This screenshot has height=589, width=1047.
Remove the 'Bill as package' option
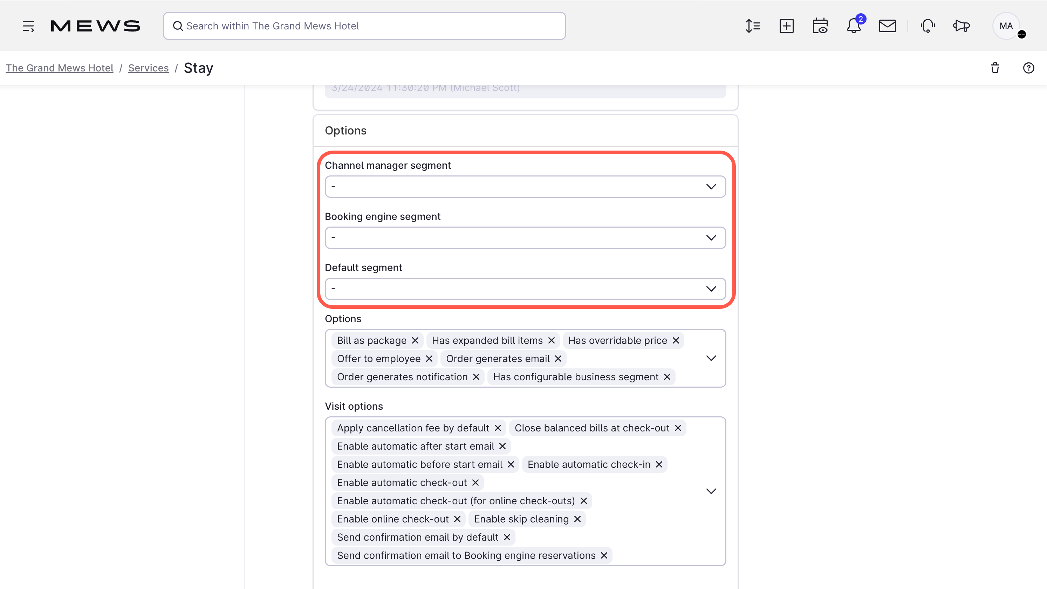coord(415,340)
